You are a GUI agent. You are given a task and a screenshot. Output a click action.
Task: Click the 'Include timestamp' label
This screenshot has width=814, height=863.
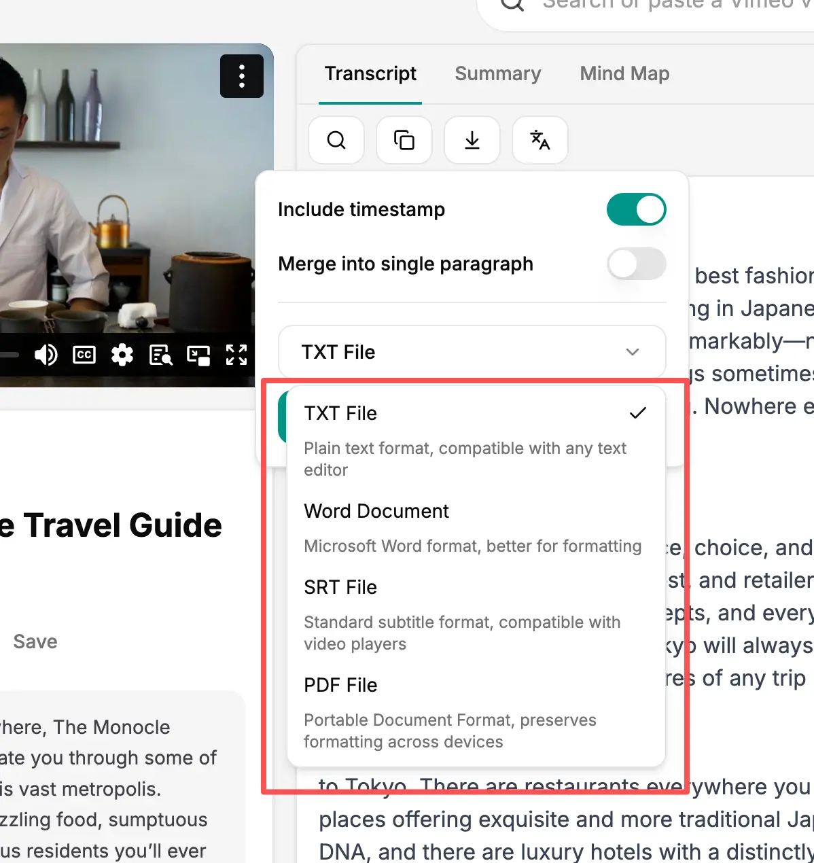(x=361, y=209)
